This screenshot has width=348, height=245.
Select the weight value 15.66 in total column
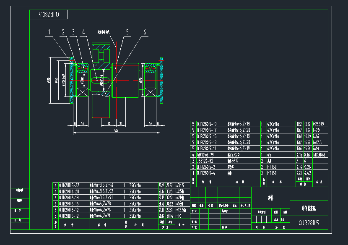[308, 149]
